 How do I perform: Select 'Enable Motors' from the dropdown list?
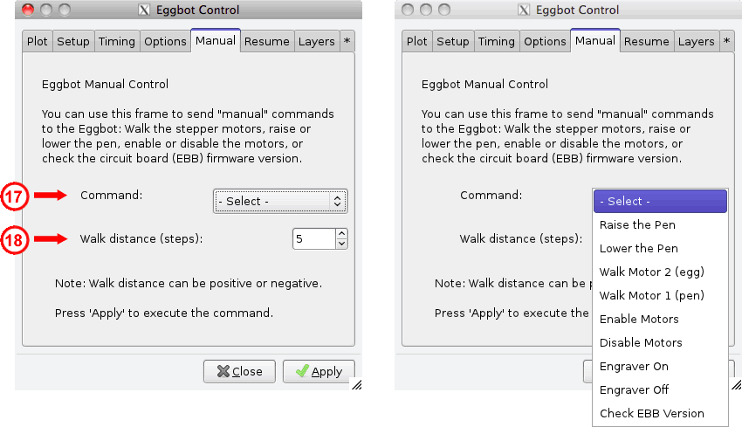click(x=639, y=319)
